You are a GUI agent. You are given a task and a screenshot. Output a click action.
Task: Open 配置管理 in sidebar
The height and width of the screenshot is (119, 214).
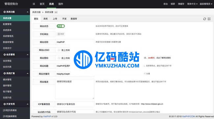(15, 24)
